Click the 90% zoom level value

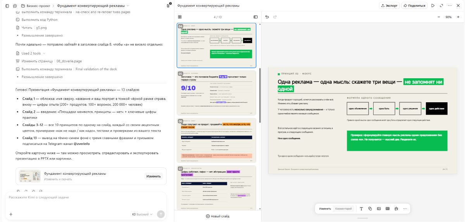448,17
